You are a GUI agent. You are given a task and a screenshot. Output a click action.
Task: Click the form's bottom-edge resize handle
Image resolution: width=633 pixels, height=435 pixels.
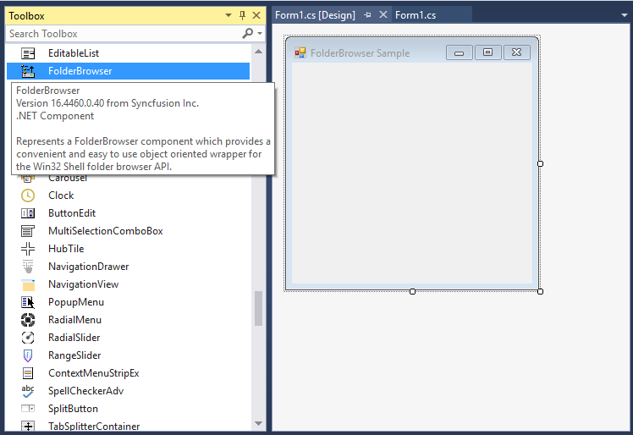(412, 291)
